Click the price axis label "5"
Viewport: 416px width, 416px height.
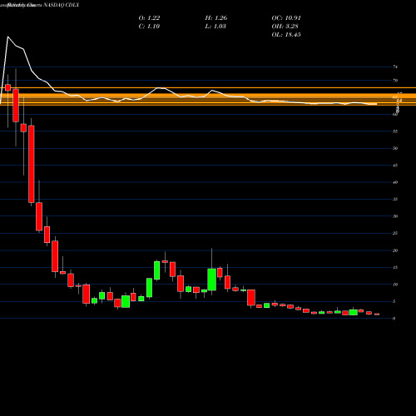point(394,301)
